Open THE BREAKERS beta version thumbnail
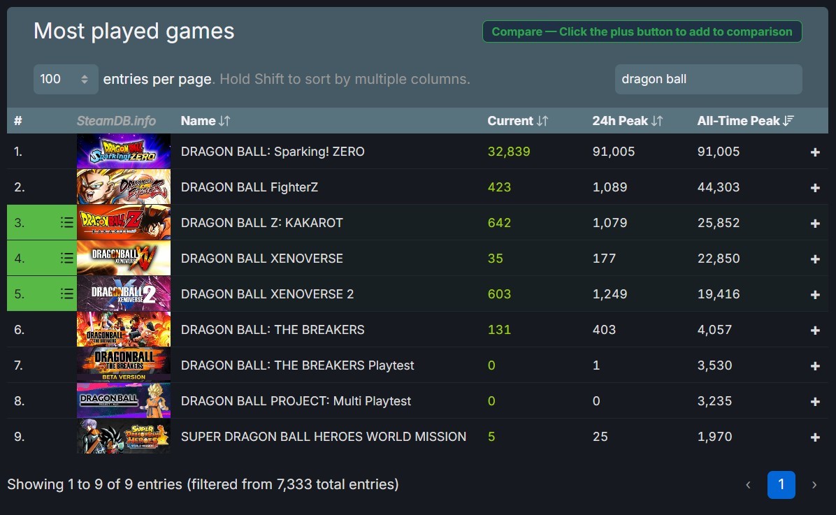The height and width of the screenshot is (515, 836). (x=124, y=365)
